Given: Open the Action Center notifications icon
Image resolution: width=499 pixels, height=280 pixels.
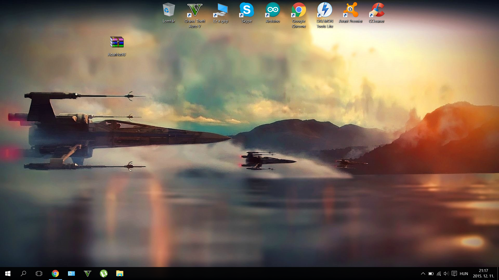Looking at the screenshot, I should point(454,274).
